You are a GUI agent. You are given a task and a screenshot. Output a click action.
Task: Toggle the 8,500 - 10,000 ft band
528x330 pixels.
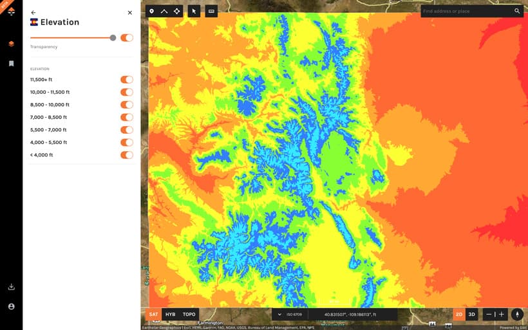pyautogui.click(x=127, y=105)
